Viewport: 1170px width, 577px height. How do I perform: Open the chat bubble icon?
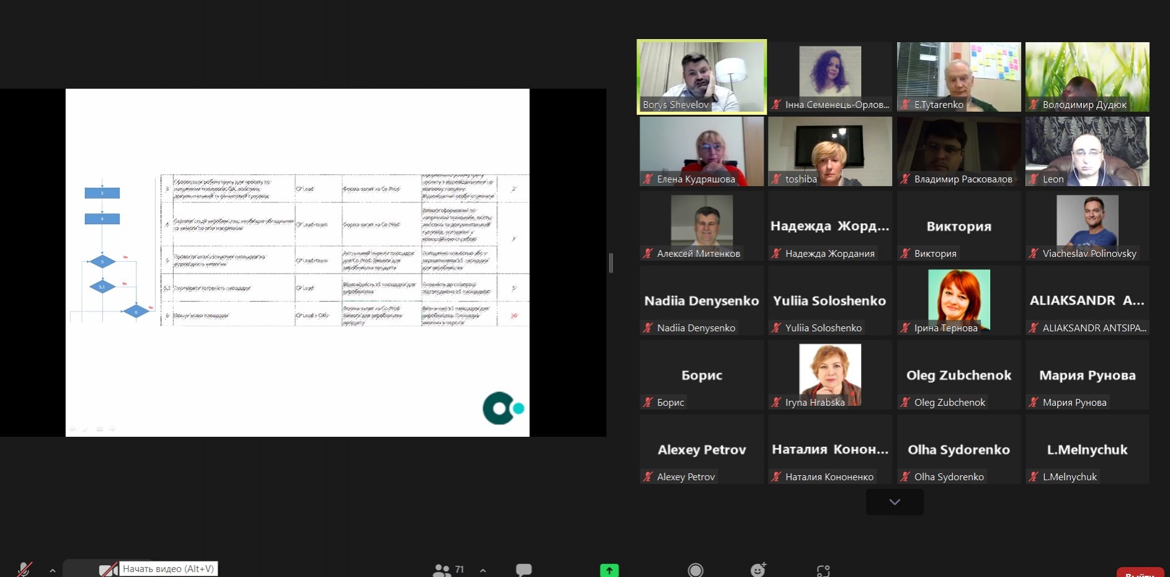[x=524, y=570]
